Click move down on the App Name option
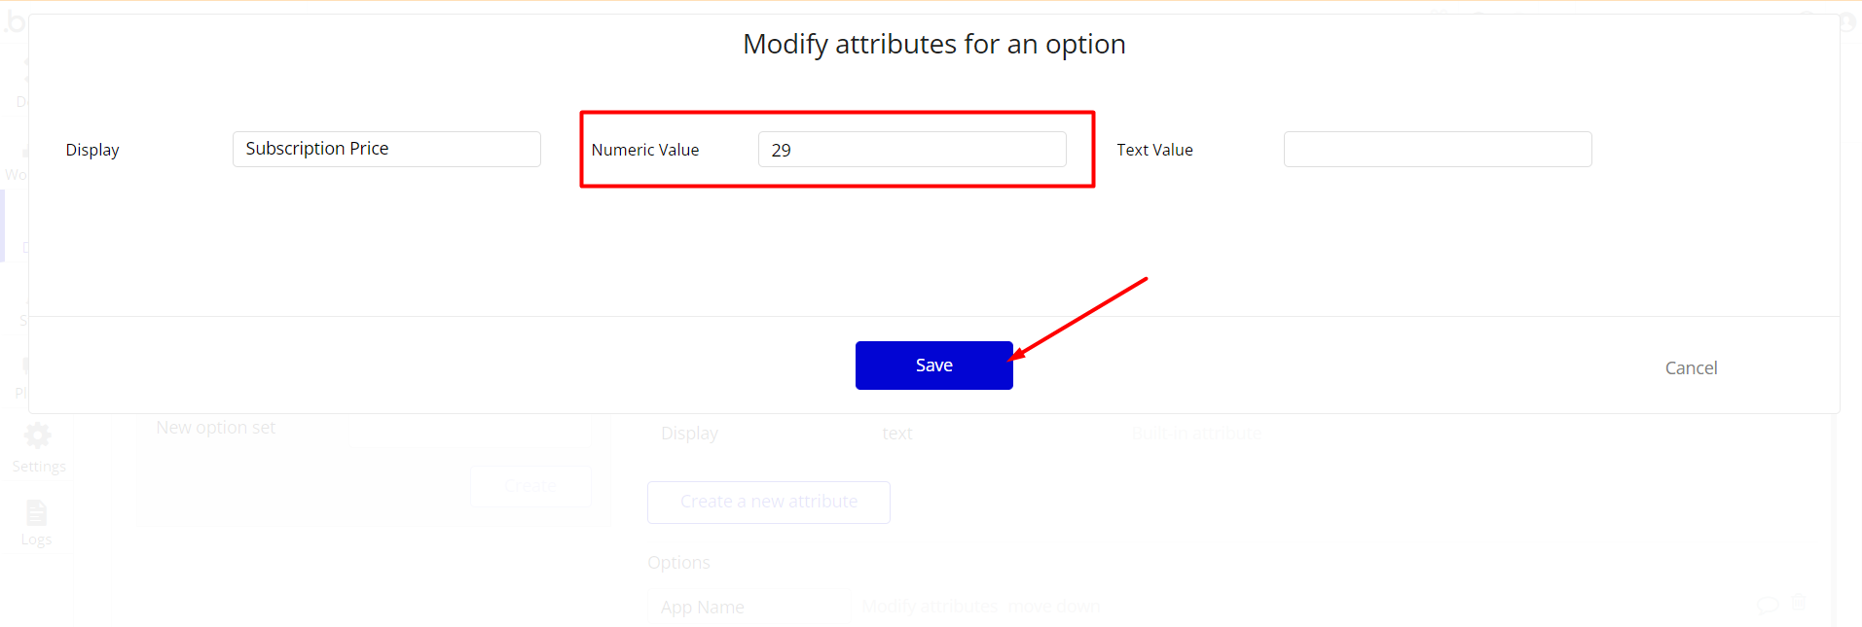 pos(1054,607)
